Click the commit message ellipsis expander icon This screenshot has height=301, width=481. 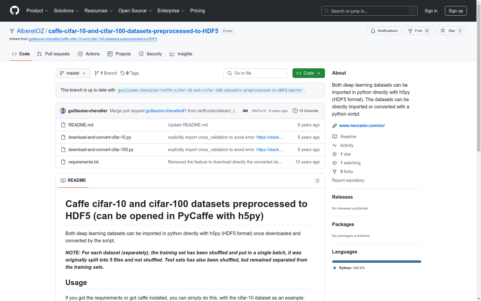(245, 111)
